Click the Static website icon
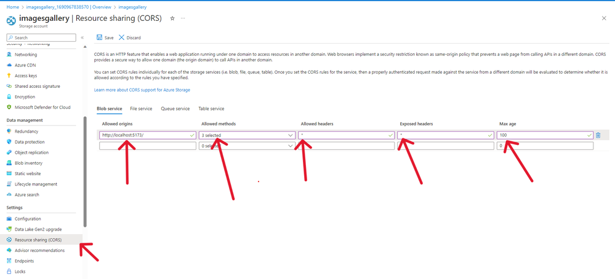This screenshot has height=279, width=615. tap(9, 174)
